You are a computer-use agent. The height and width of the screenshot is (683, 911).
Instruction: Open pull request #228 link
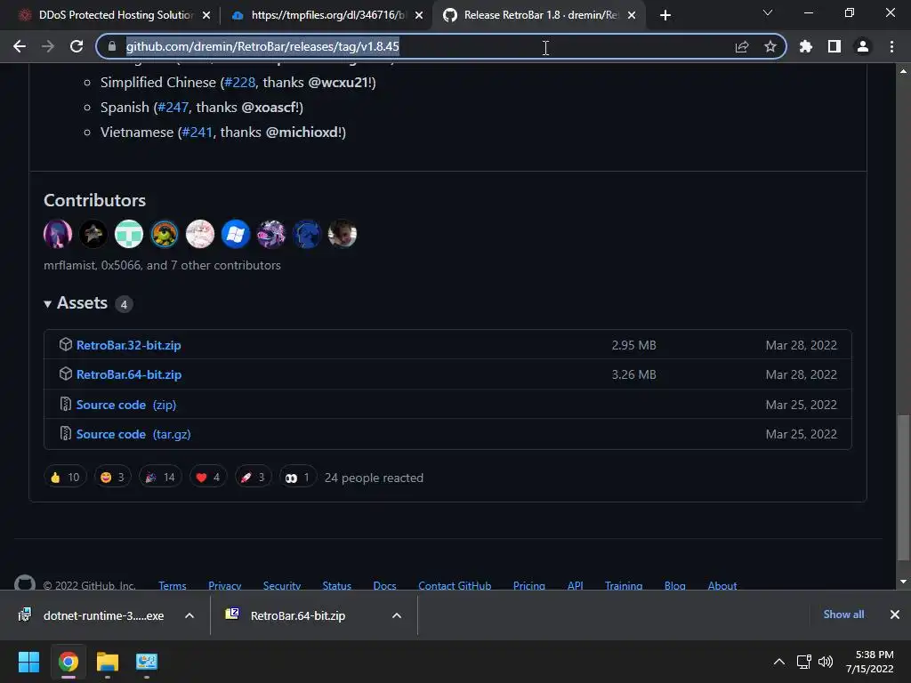click(240, 83)
